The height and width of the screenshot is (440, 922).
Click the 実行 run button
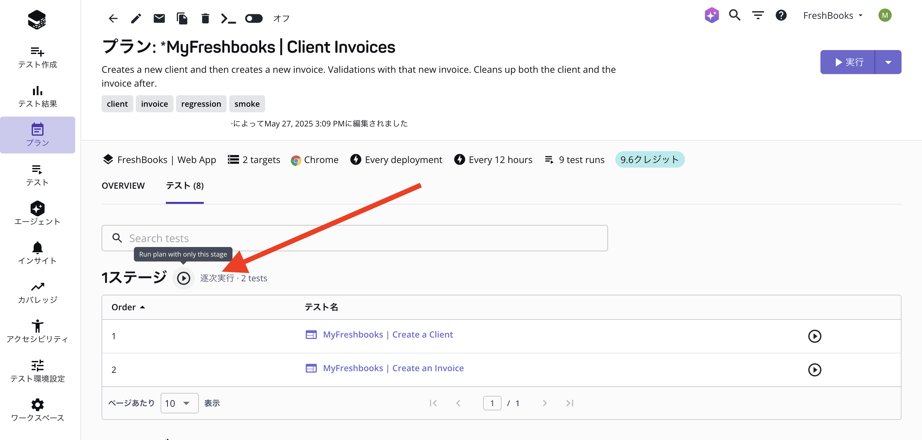coord(847,62)
